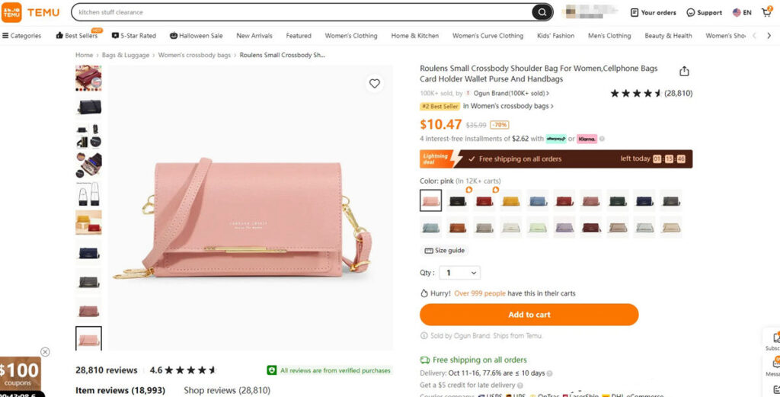780x397 pixels.
Task: Click the share product icon
Action: (684, 71)
